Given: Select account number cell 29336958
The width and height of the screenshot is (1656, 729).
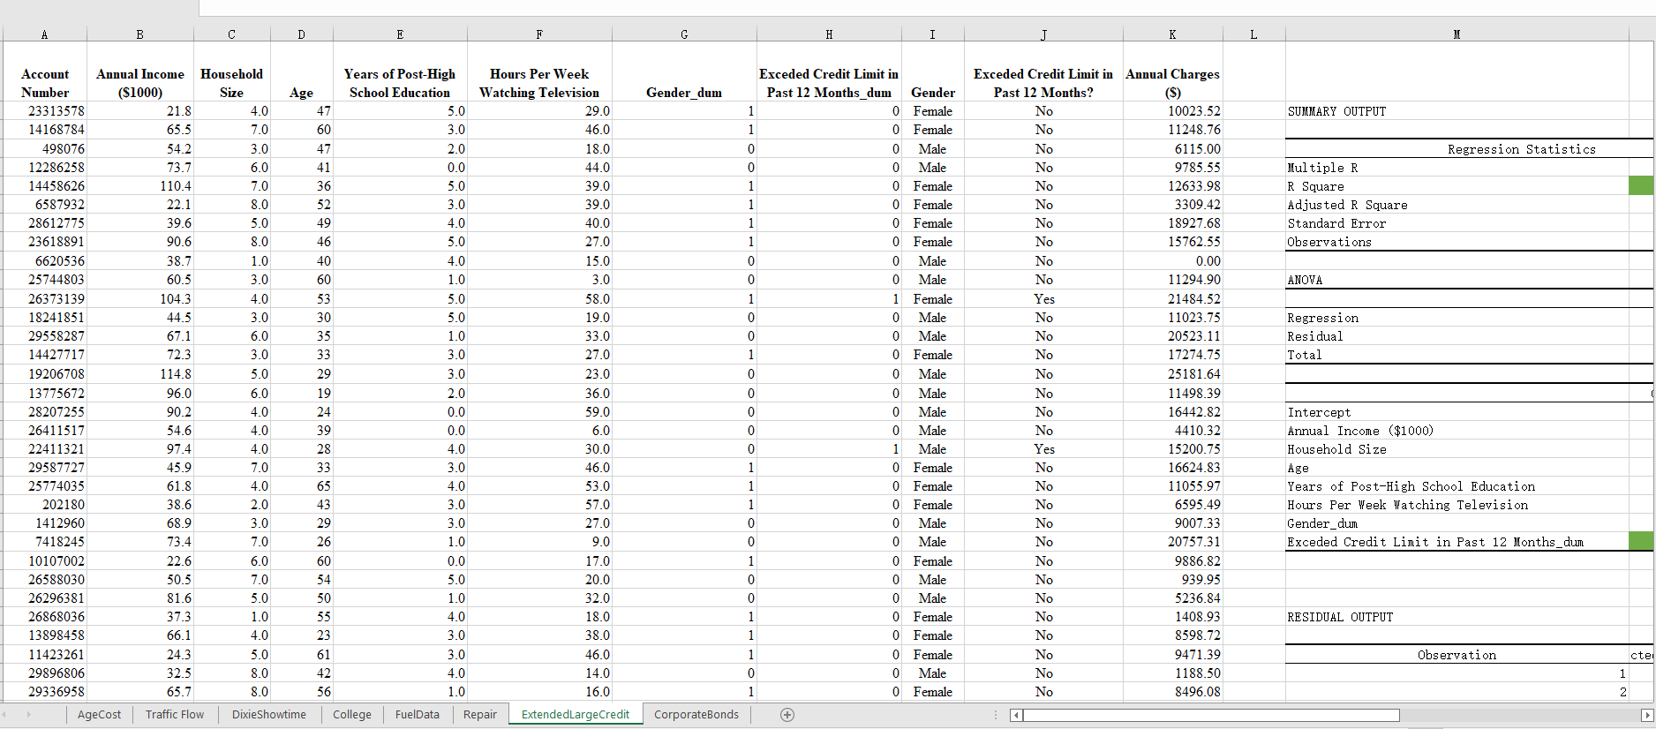Looking at the screenshot, I should pos(45,692).
